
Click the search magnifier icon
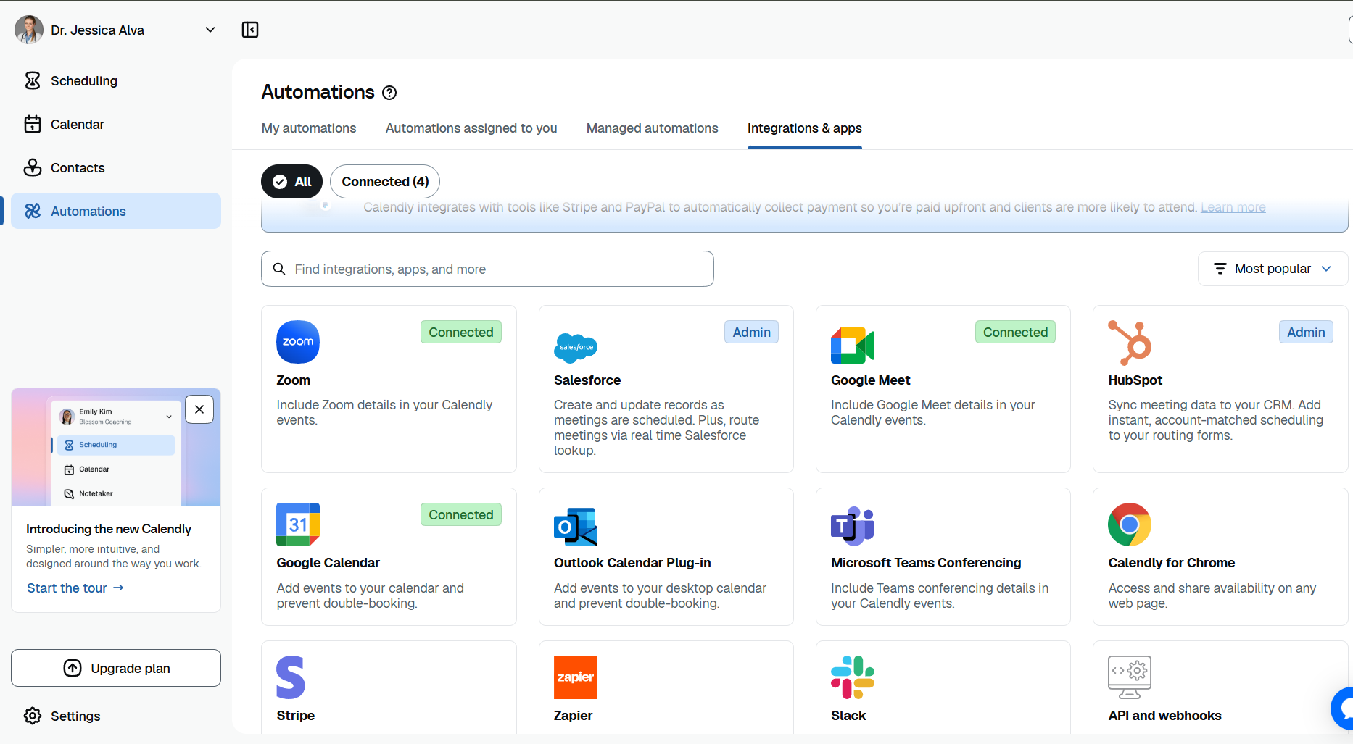pyautogui.click(x=279, y=269)
